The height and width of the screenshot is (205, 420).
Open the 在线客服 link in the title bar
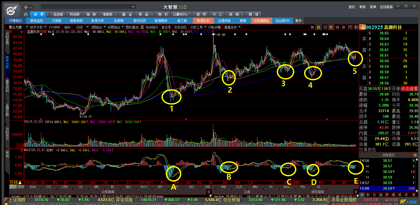point(386,7)
